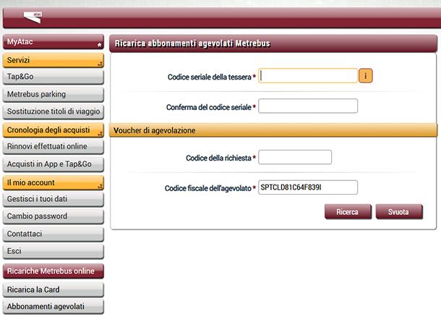Open the Contattaci page
The height and width of the screenshot is (317, 441).
coord(53,234)
